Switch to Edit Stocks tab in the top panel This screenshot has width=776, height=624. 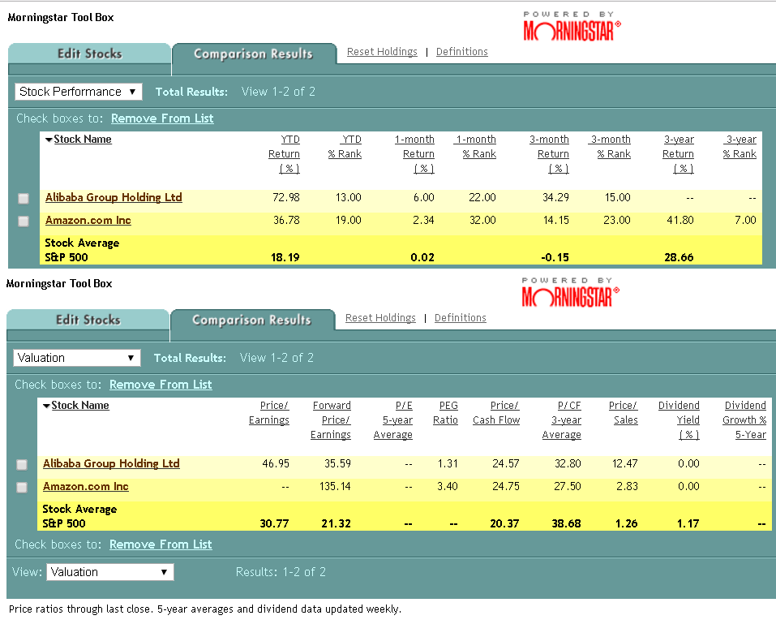pos(89,54)
